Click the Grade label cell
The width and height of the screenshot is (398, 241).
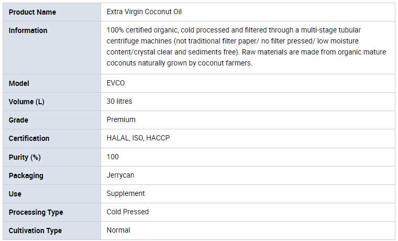tap(19, 120)
